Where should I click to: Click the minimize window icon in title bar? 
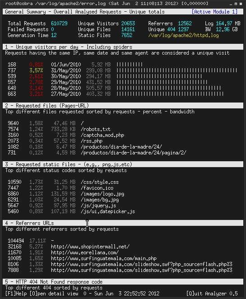[x=231, y=4]
